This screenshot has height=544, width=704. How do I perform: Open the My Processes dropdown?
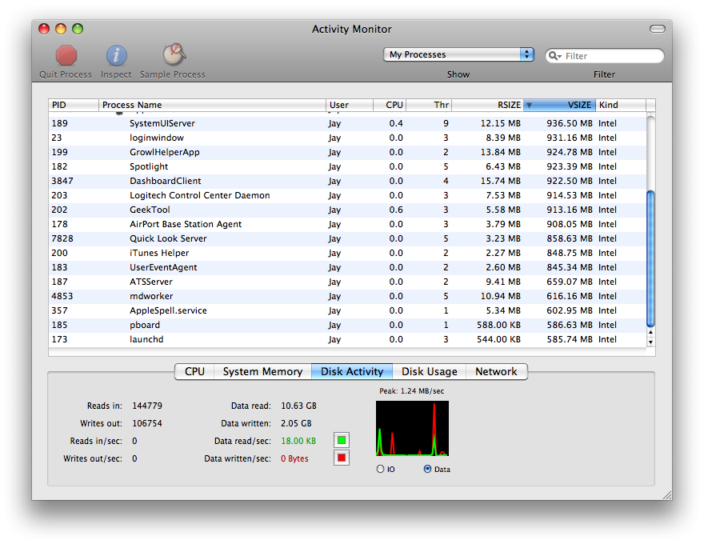[458, 54]
